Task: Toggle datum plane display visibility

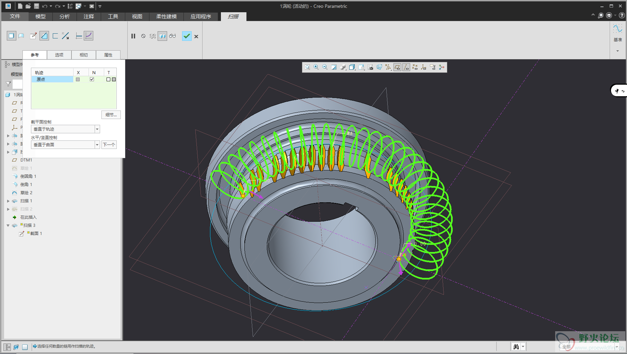Action: [x=397, y=67]
